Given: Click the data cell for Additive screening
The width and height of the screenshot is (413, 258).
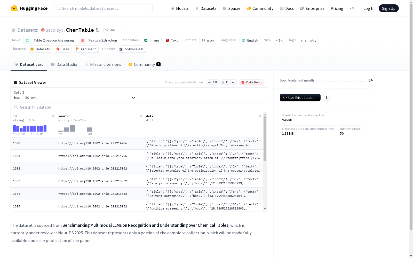Looking at the screenshot, I should coord(203,206).
